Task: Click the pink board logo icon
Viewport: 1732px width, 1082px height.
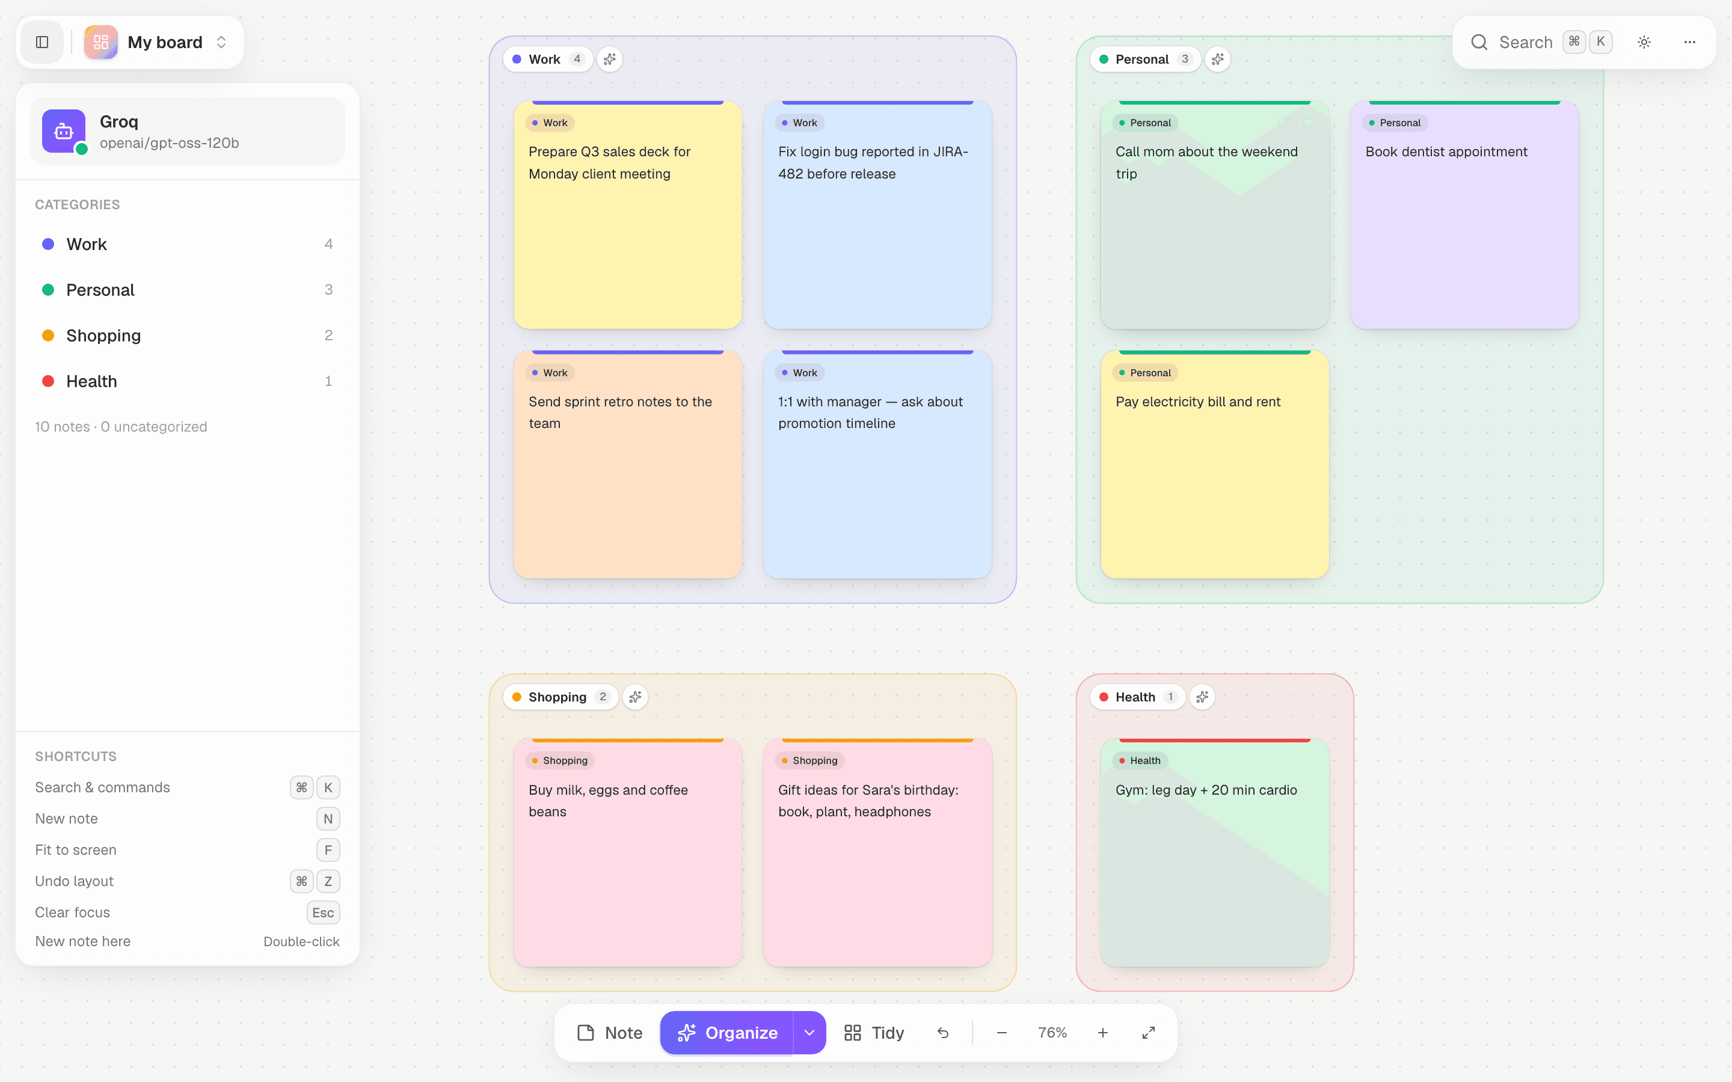Action: click(101, 42)
